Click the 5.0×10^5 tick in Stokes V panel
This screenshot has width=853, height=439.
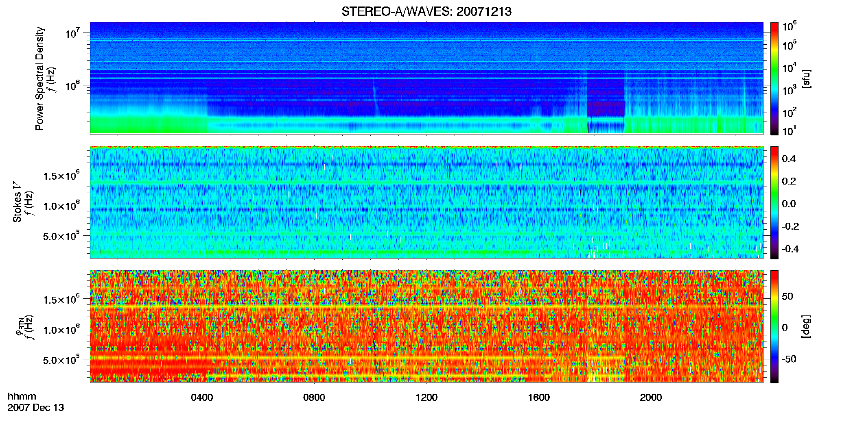[x=61, y=236]
